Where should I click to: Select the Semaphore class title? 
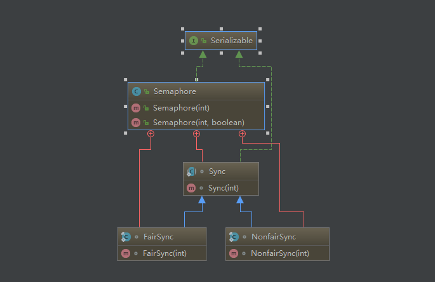175,91
